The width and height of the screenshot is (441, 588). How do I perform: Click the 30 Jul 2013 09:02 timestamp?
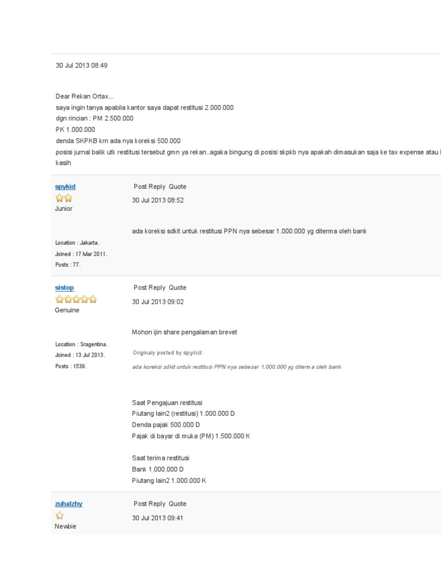[x=158, y=302]
